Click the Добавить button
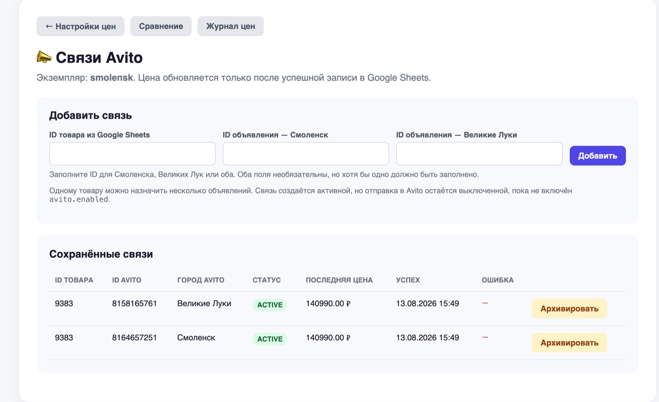Screen dimensions: 659x402 598,156
